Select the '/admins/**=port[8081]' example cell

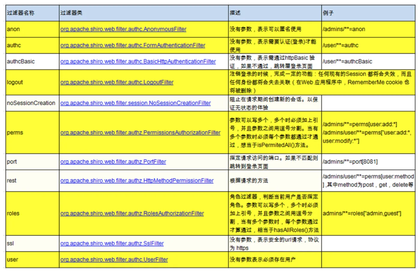(x=368, y=162)
